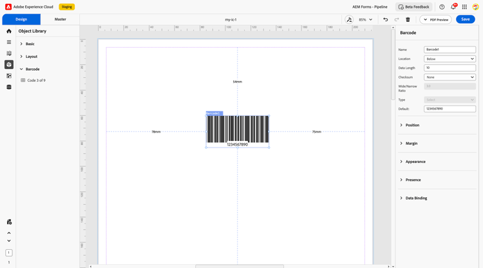Open the Checksum dropdown set to None
The height and width of the screenshot is (268, 483).
450,77
